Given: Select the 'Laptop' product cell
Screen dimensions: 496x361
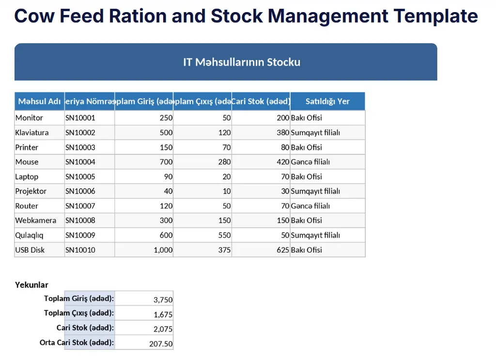Looking at the screenshot, I should click(x=39, y=177).
